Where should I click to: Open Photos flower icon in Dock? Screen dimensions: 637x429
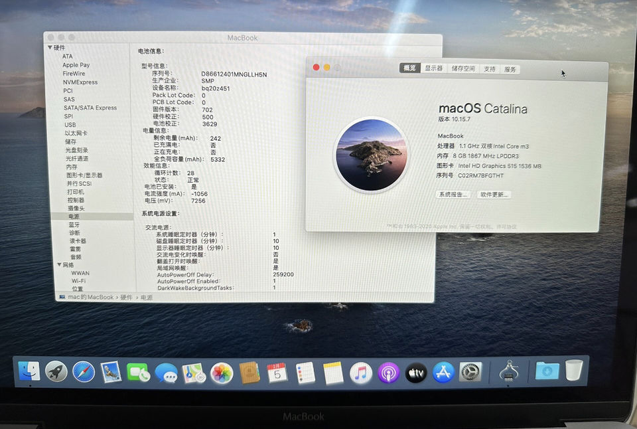click(x=222, y=373)
